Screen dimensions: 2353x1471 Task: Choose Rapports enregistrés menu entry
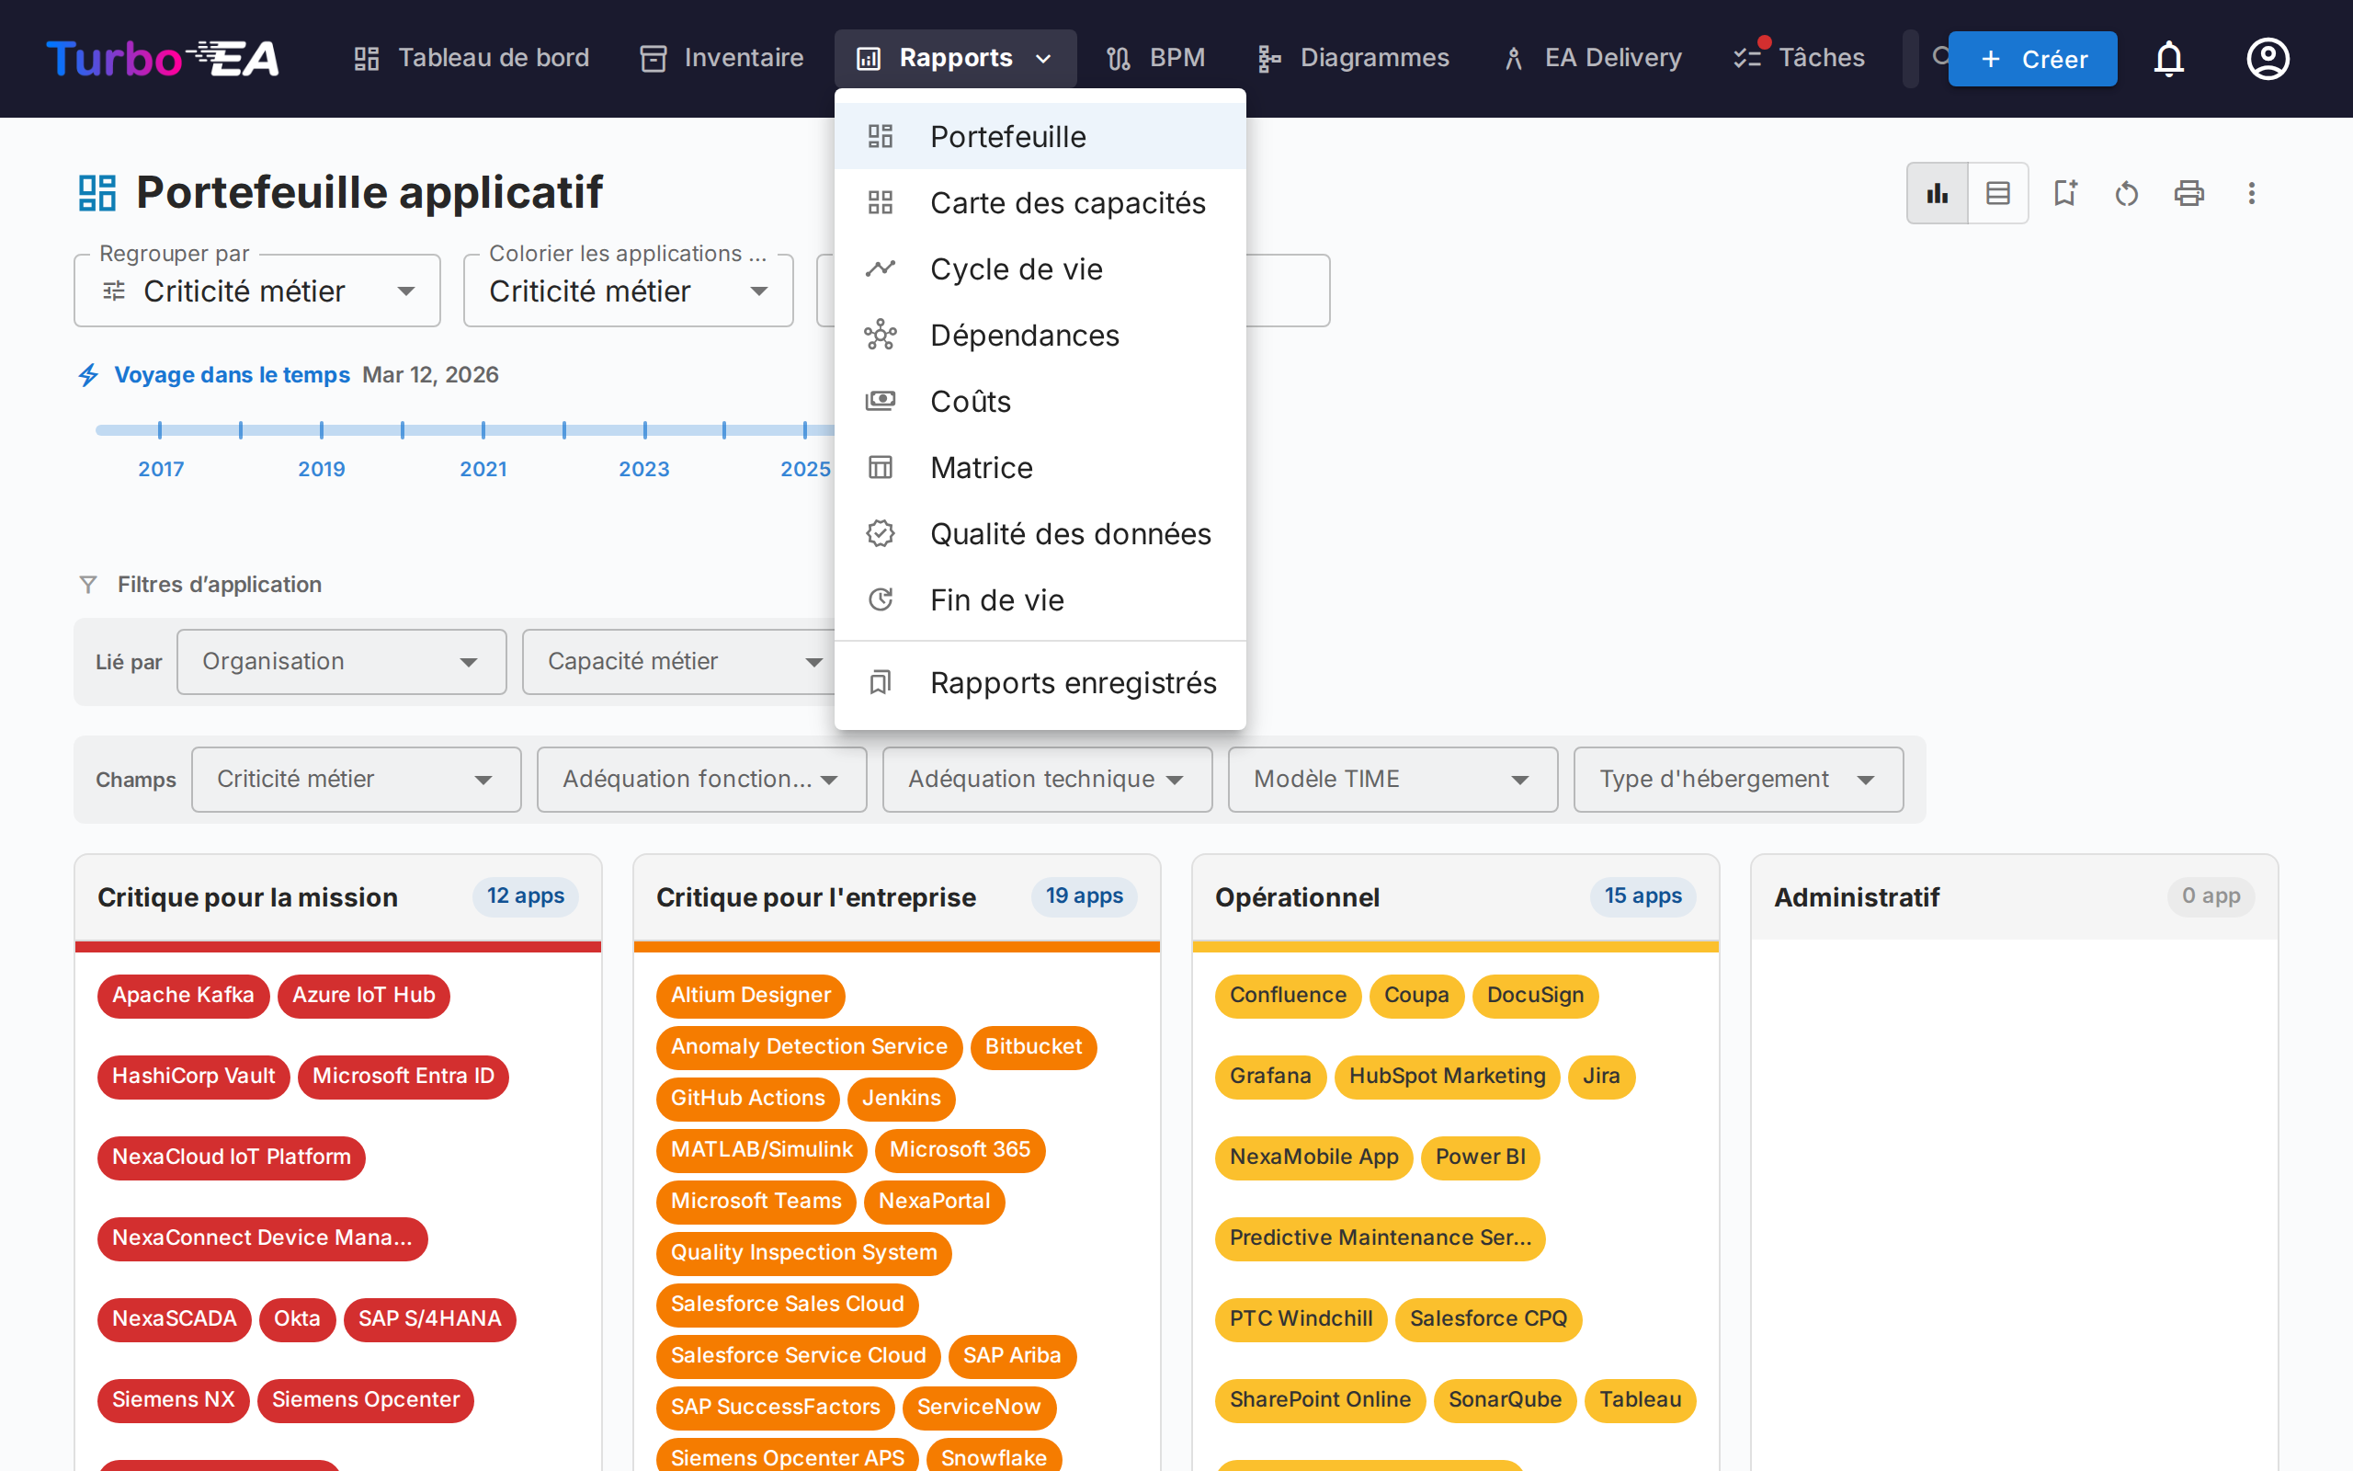pos(1073,683)
